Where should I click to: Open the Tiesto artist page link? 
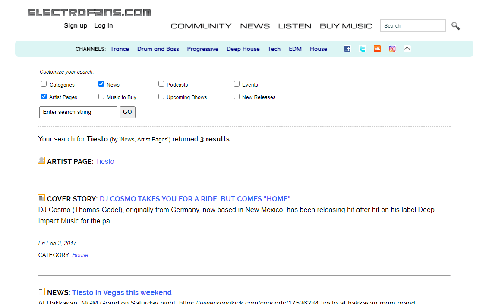pyautogui.click(x=105, y=161)
